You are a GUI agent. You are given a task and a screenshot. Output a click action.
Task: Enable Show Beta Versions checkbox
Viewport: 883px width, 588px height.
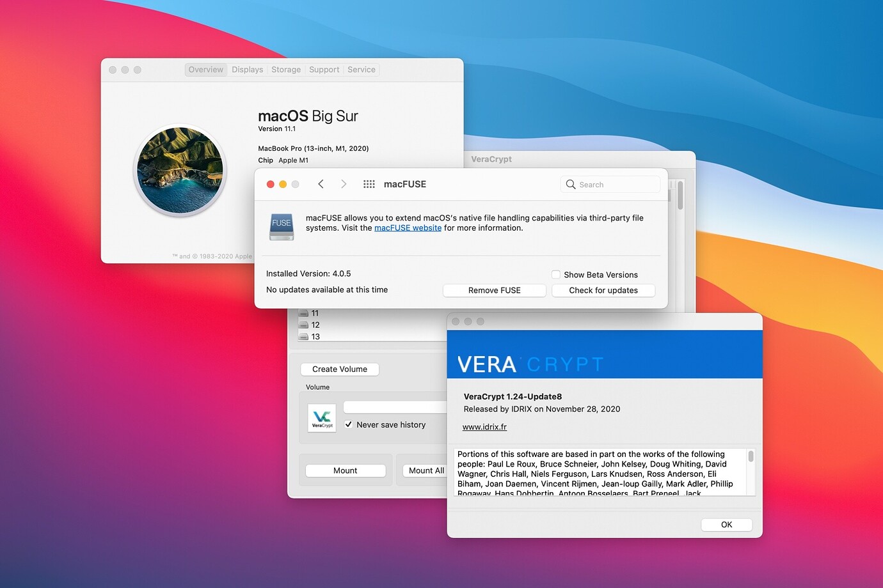point(556,274)
